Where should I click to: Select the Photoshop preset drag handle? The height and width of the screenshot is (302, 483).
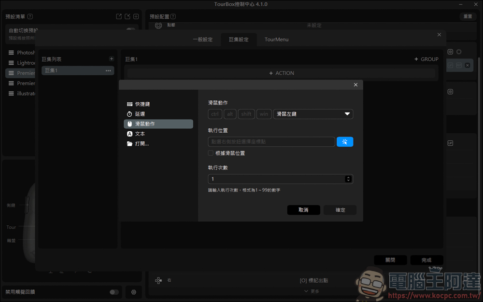click(11, 53)
